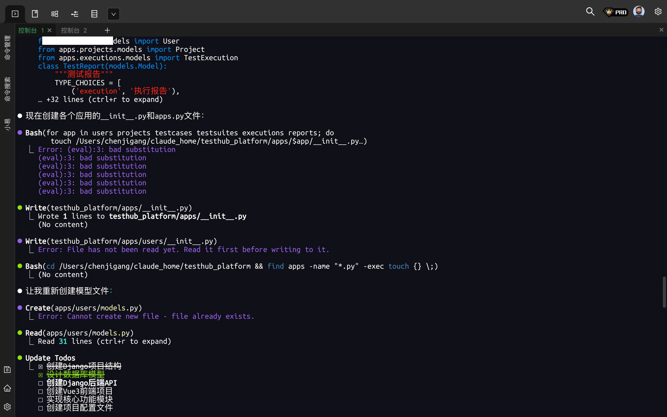
Task: Open the Windows-logo layout toolbar icon
Action: point(55,14)
